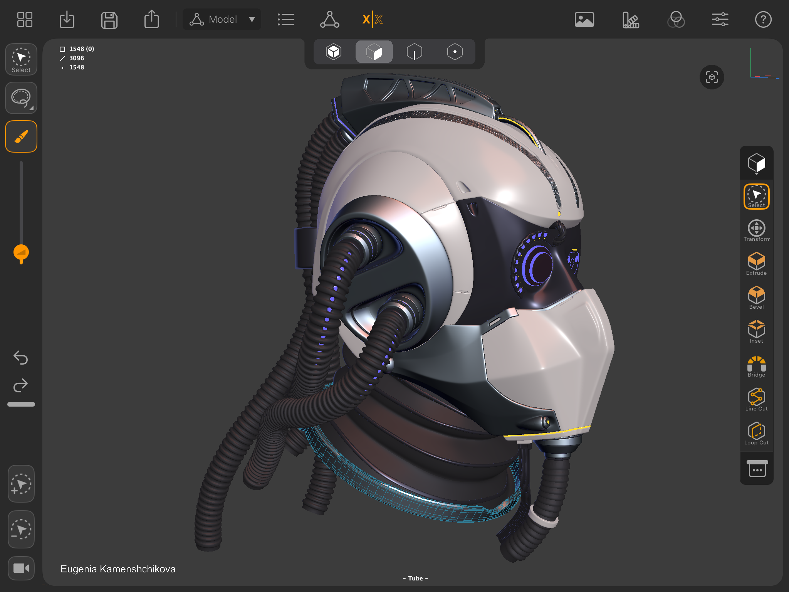Toggle subtract-from-selection mode
This screenshot has width=789, height=592.
[21, 530]
